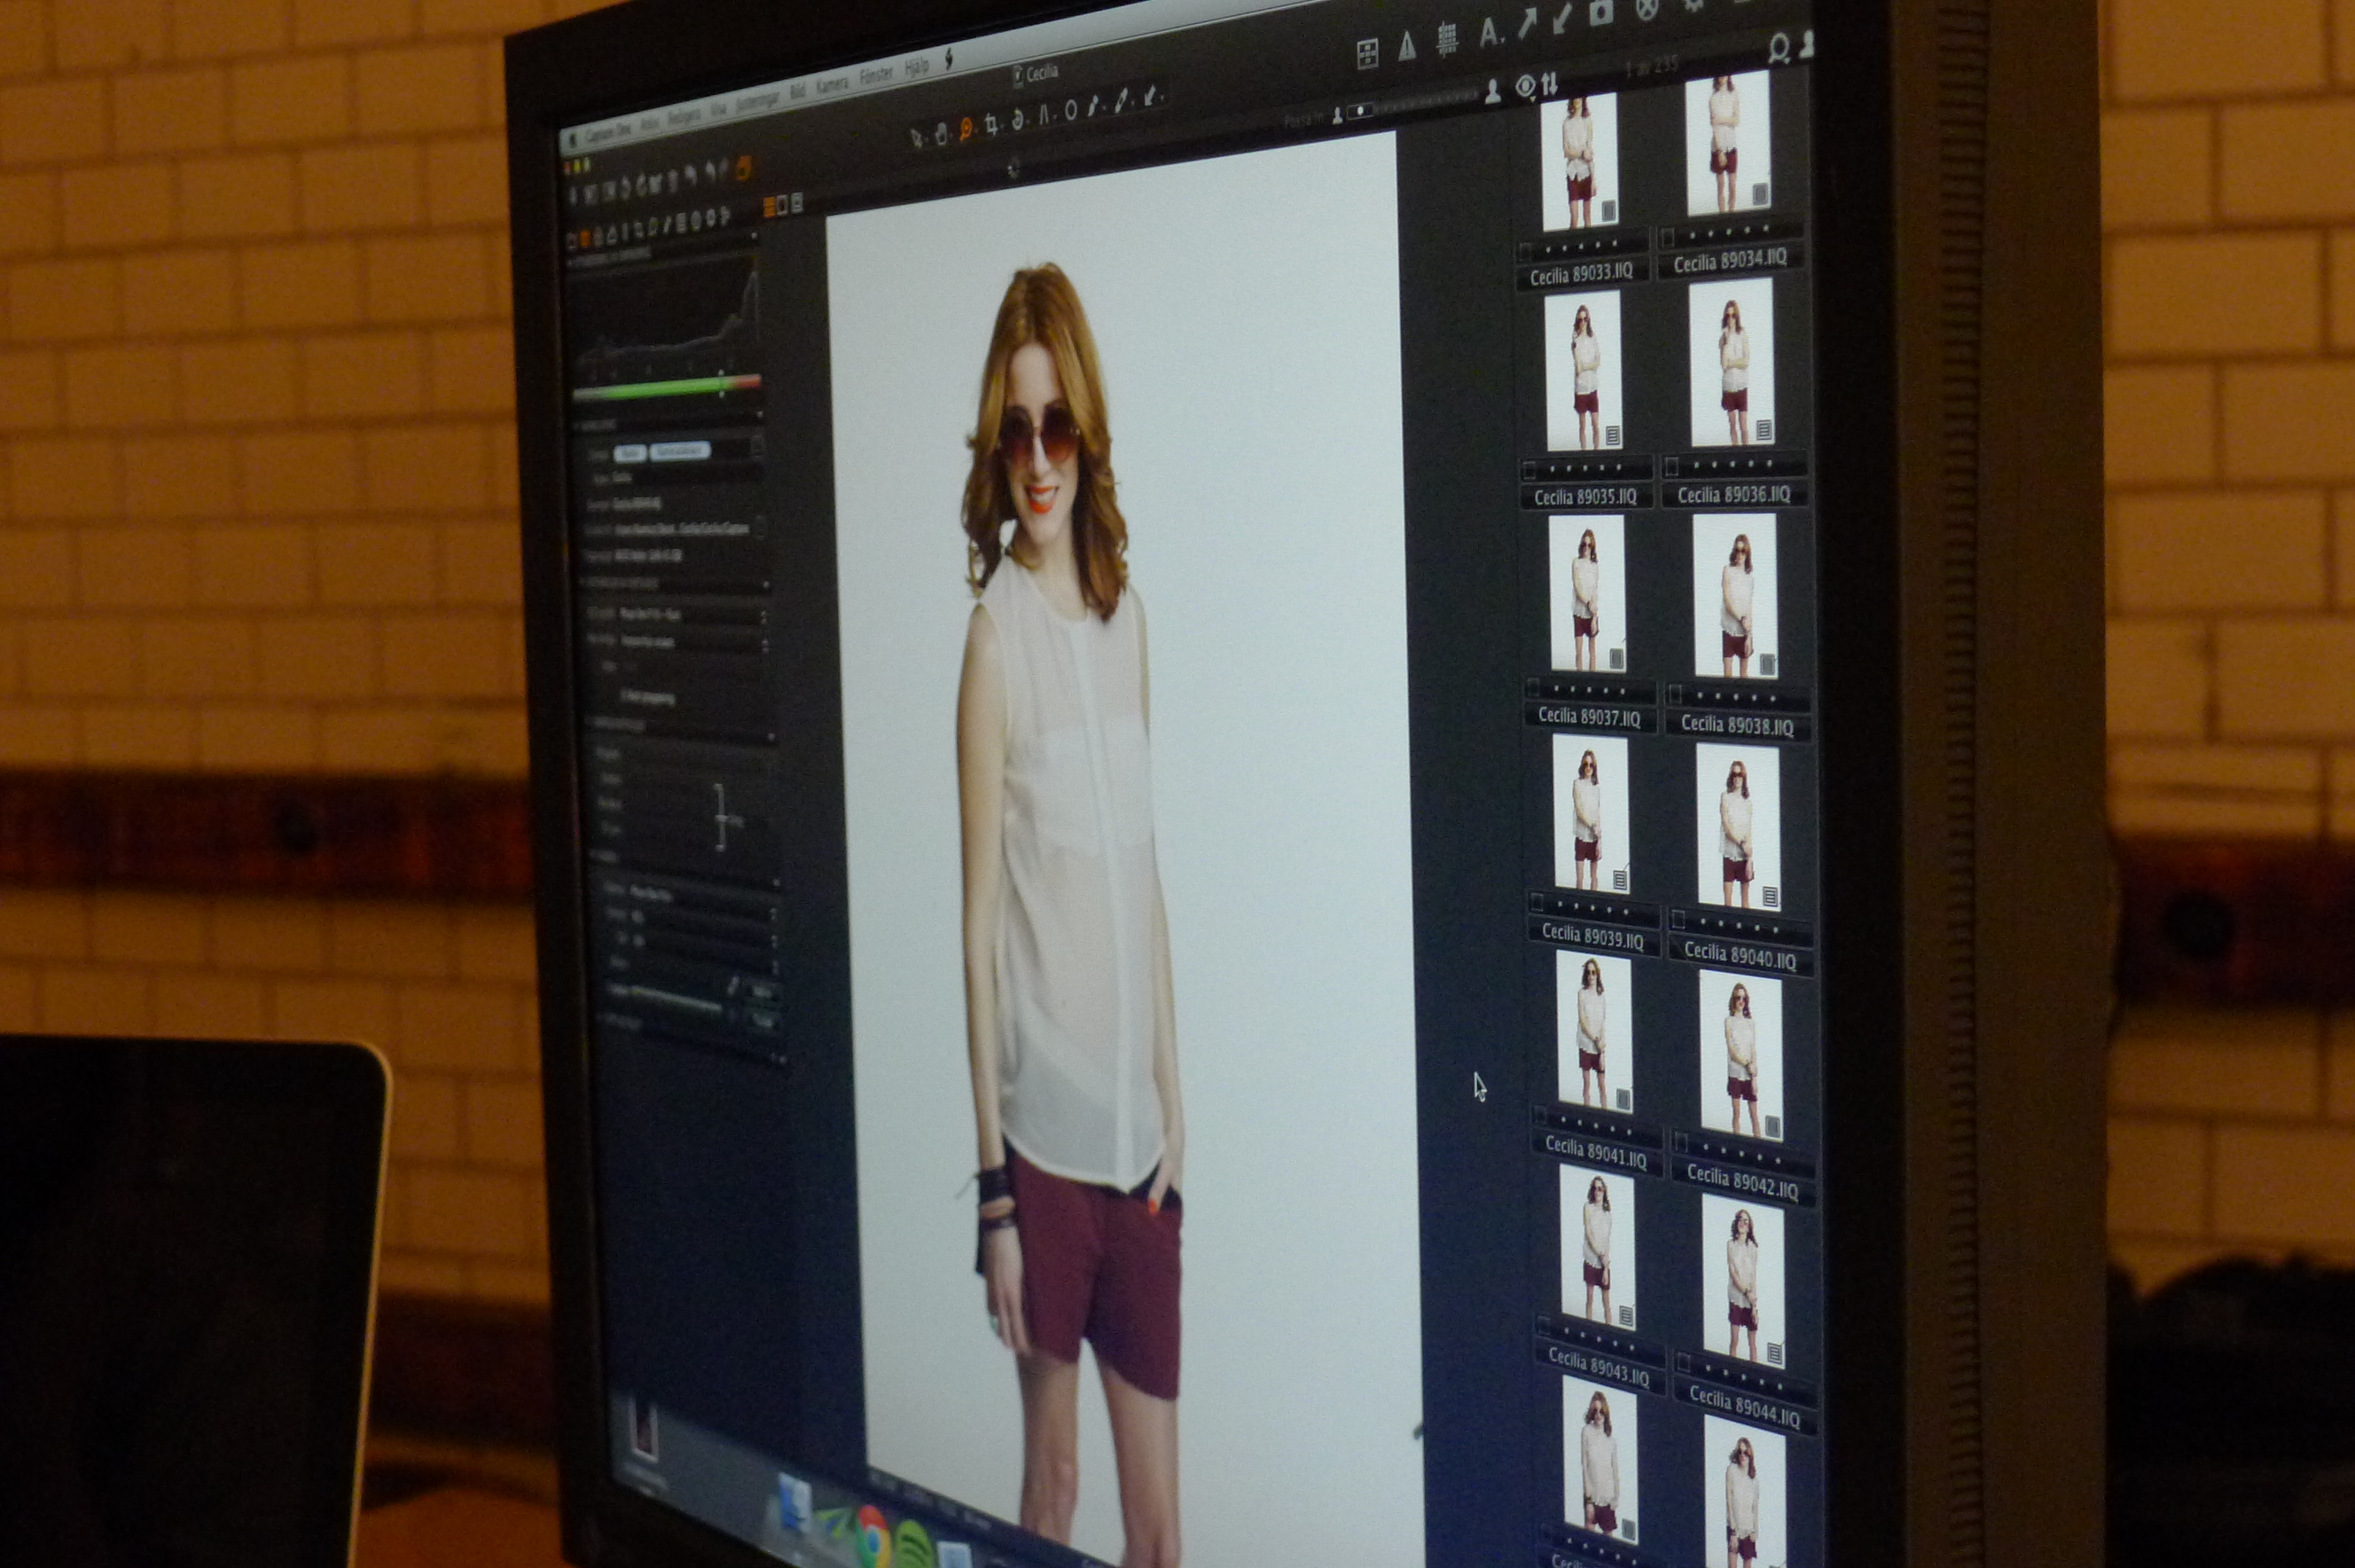This screenshot has height=1568, width=2355.
Task: Select the thumbnail Cecilia 89041.IIQ
Action: click(x=1595, y=1032)
